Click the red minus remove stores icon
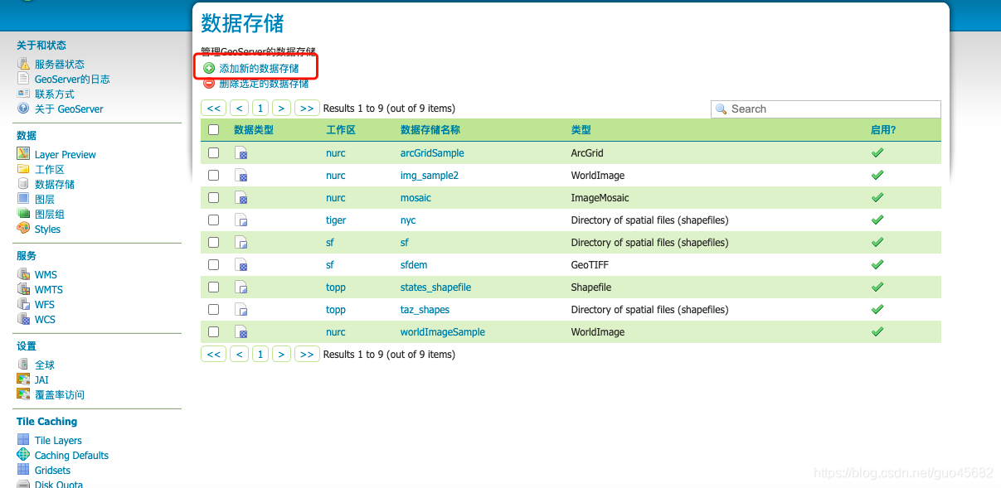Image resolution: width=1001 pixels, height=488 pixels. 209,83
